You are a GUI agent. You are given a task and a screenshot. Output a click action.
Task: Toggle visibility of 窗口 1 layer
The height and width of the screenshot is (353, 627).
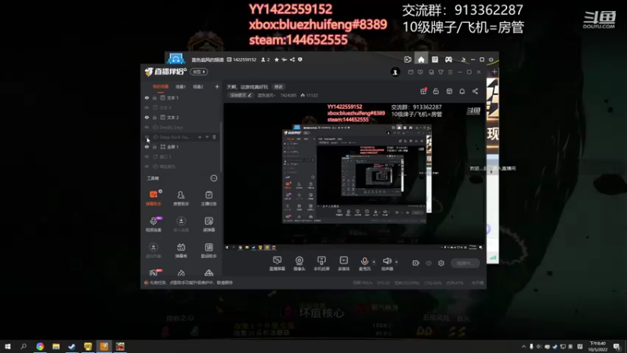point(147,156)
